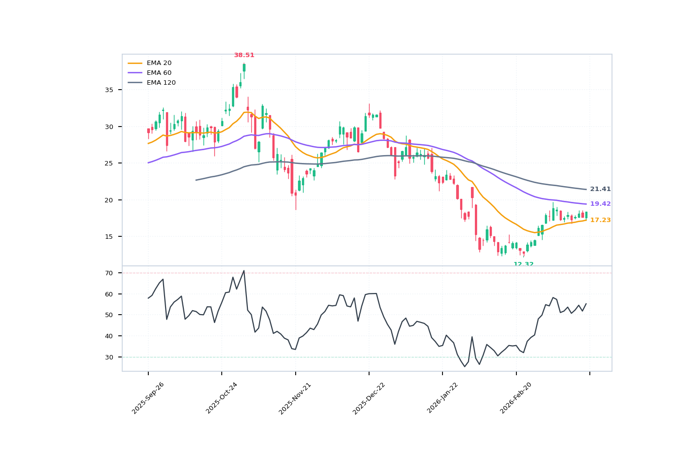Select the EMA 60 legend text

159,73
